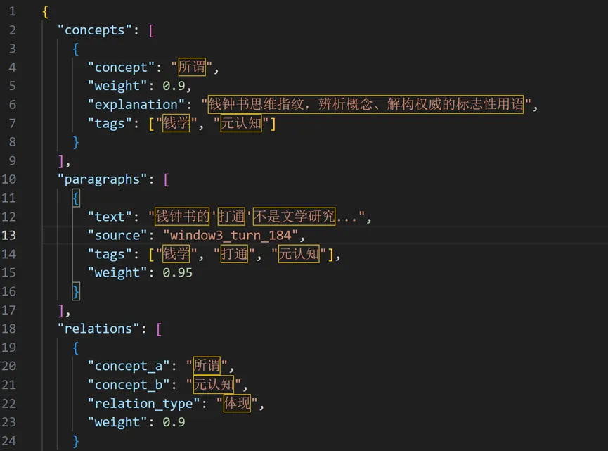
Task: Click the explanation string starting with 钱钟书思维指纹
Action: click(x=366, y=104)
